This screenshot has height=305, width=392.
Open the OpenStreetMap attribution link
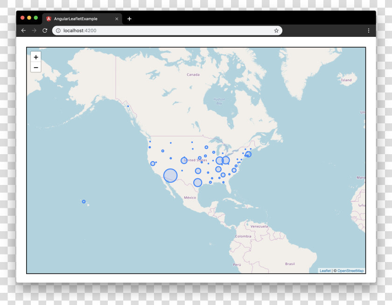pyautogui.click(x=350, y=271)
